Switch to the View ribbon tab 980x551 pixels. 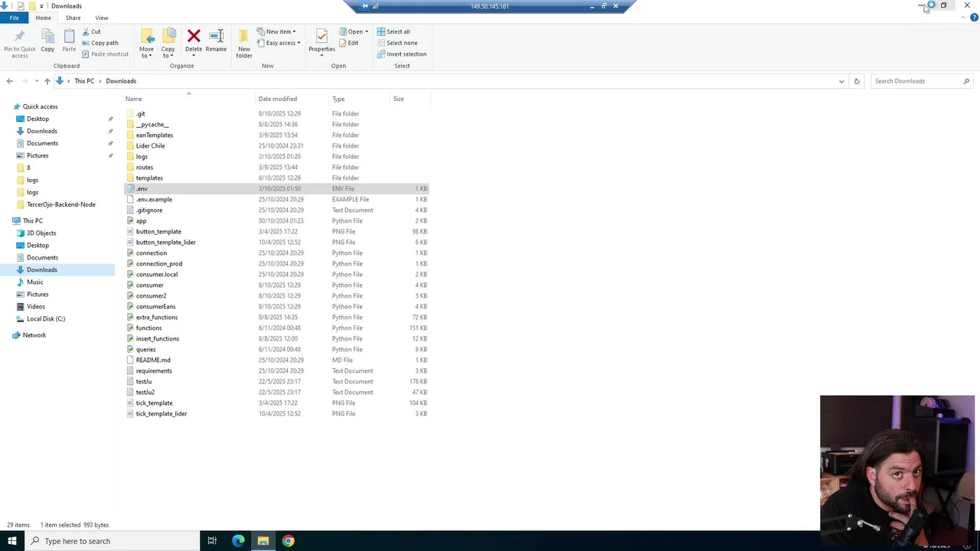click(102, 18)
